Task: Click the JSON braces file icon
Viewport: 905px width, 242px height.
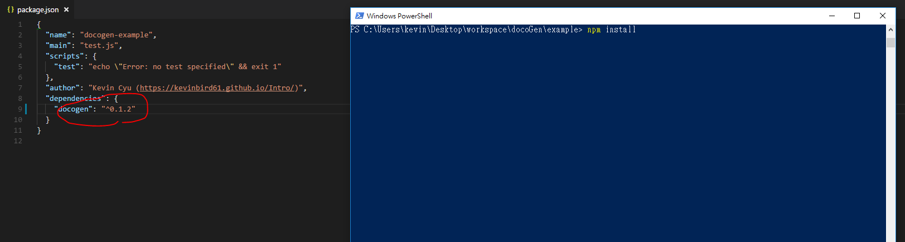Action: pyautogui.click(x=10, y=9)
